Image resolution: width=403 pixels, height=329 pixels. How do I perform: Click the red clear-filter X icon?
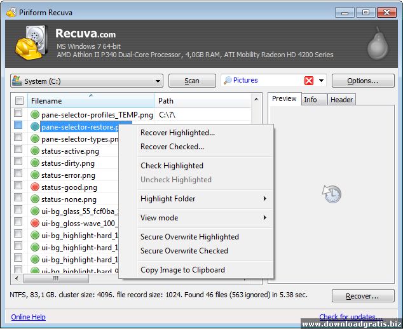click(309, 81)
